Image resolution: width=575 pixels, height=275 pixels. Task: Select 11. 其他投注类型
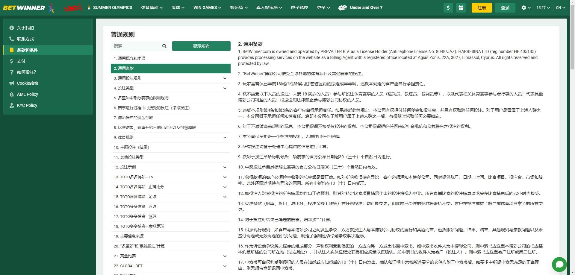pyautogui.click(x=171, y=157)
